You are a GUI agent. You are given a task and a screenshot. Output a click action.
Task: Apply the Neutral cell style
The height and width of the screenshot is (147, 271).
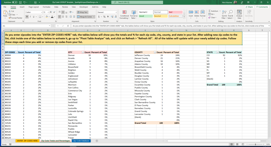point(160,16)
